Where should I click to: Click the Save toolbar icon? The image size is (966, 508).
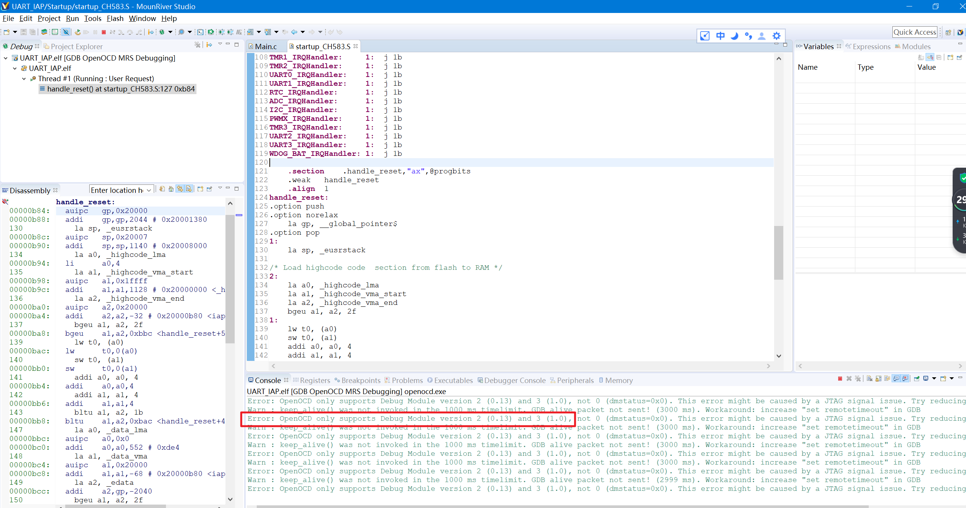[24, 32]
